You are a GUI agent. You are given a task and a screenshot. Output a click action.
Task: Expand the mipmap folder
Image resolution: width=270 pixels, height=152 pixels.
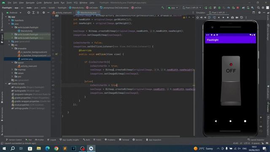click(12, 70)
